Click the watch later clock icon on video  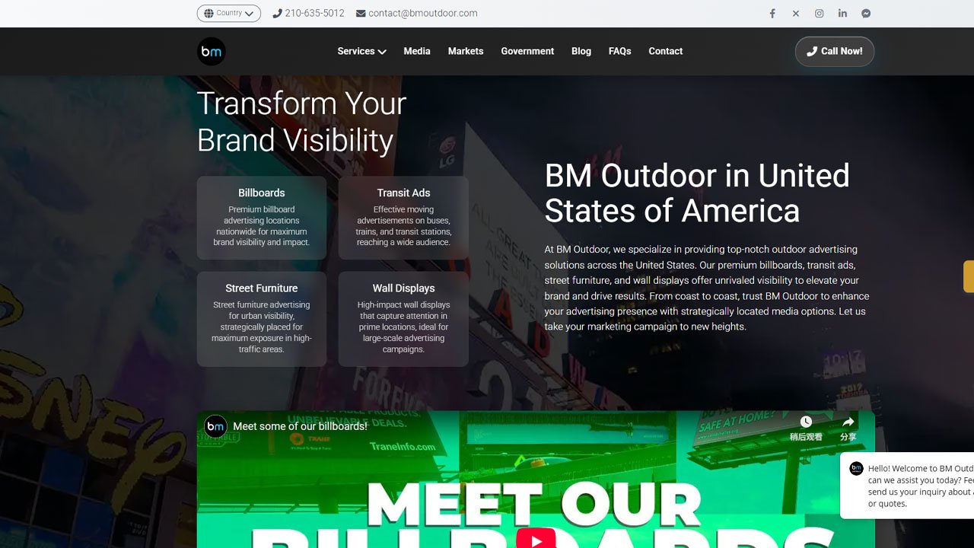point(806,422)
